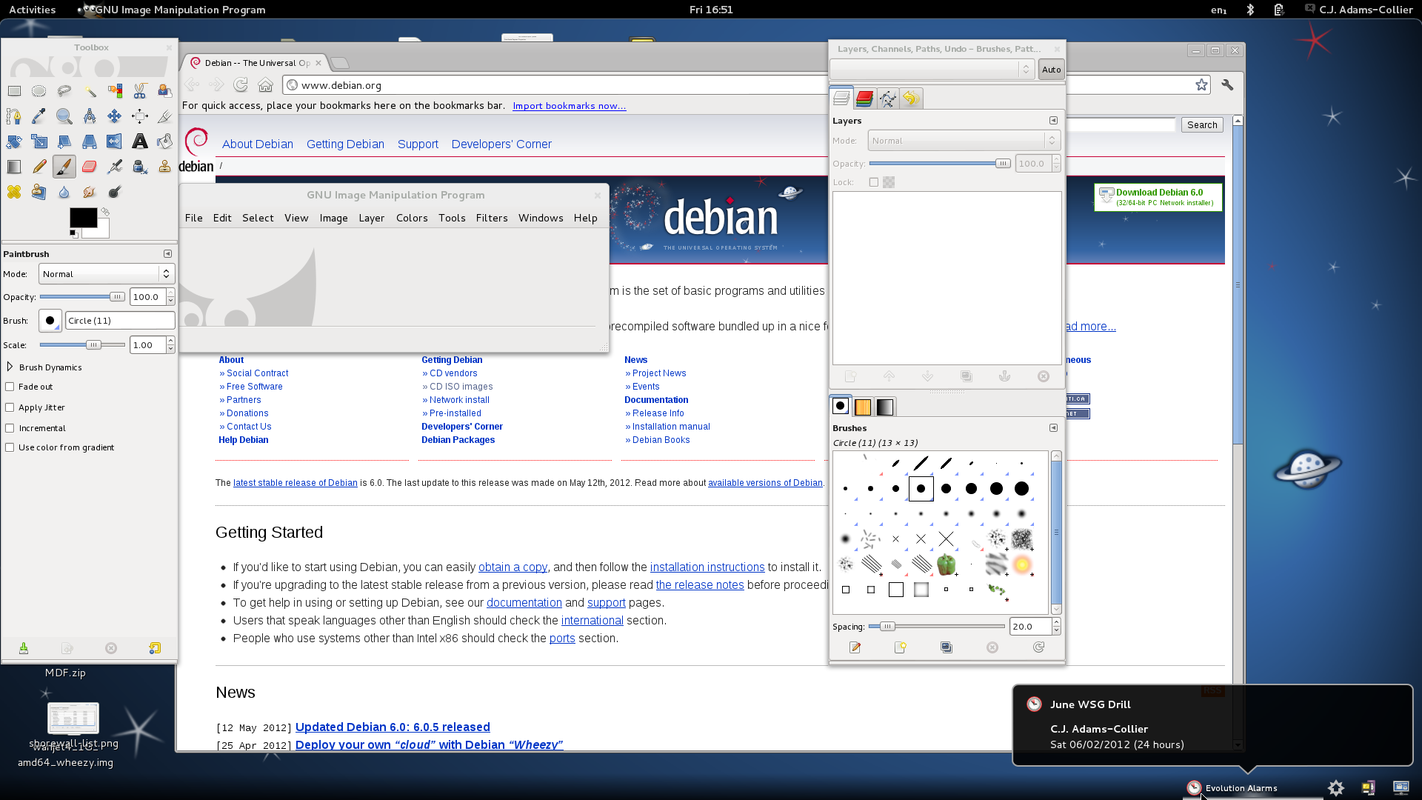Image resolution: width=1422 pixels, height=800 pixels.
Task: Select the Text tool
Action: 140,141
